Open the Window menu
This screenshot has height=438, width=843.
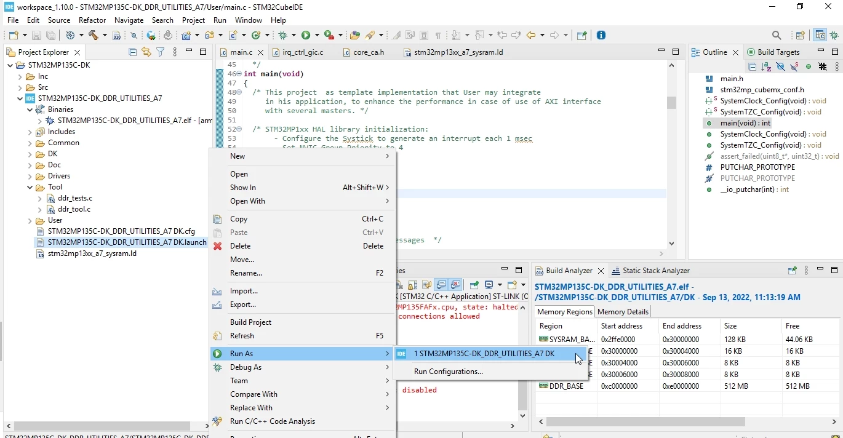pos(248,20)
